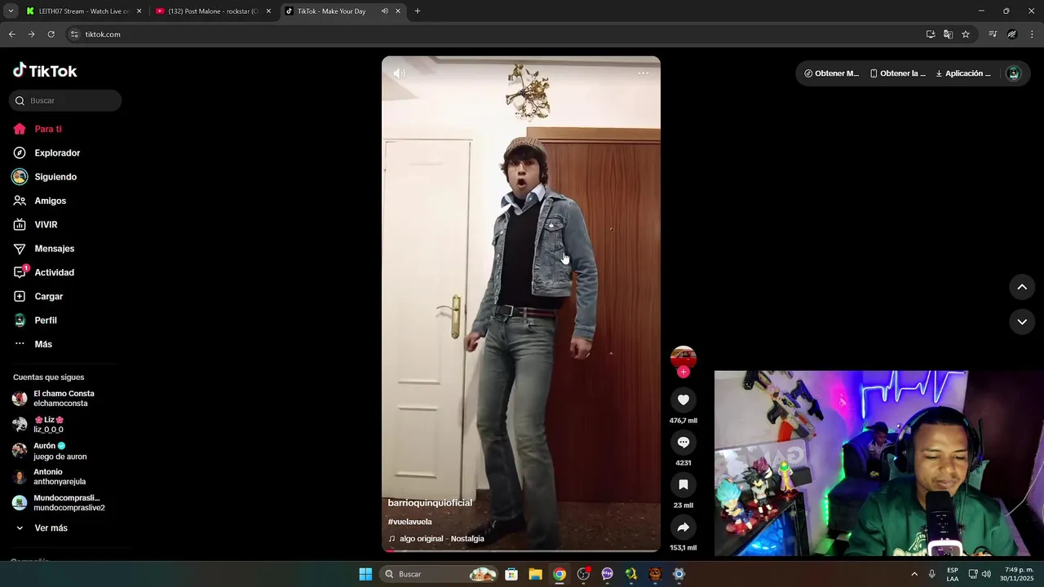Open the Chrome three-dot menu
Image resolution: width=1044 pixels, height=587 pixels.
(x=1032, y=34)
